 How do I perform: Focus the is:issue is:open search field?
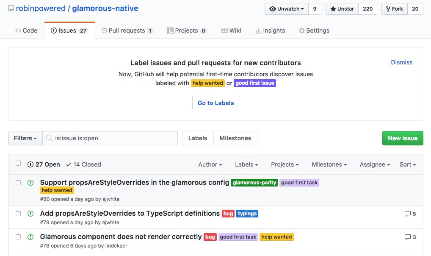click(x=110, y=138)
